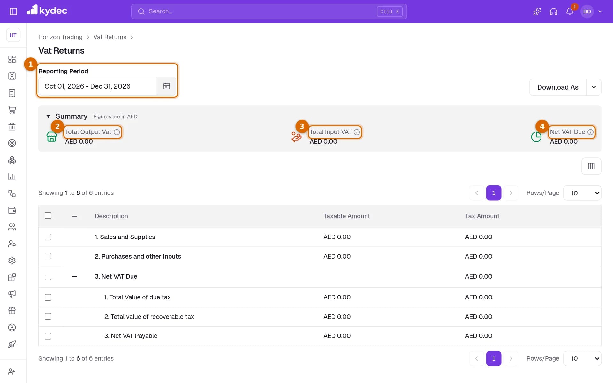Open the bottom Rows/Page dropdown
Image resolution: width=613 pixels, height=383 pixels.
point(582,359)
